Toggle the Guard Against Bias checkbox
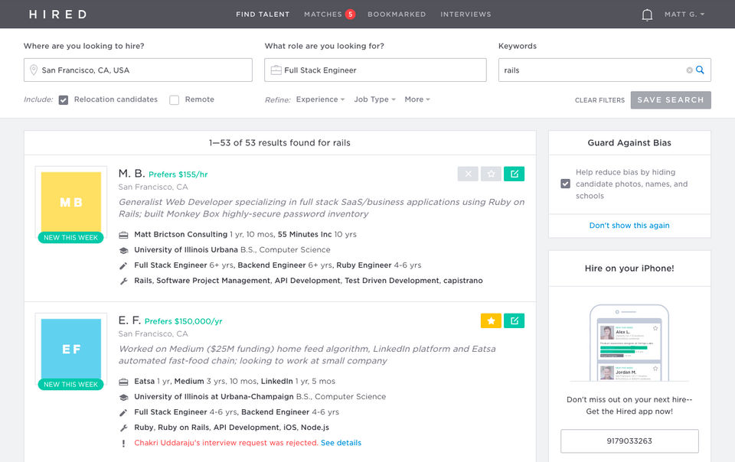This screenshot has height=462, width=735. click(x=565, y=184)
